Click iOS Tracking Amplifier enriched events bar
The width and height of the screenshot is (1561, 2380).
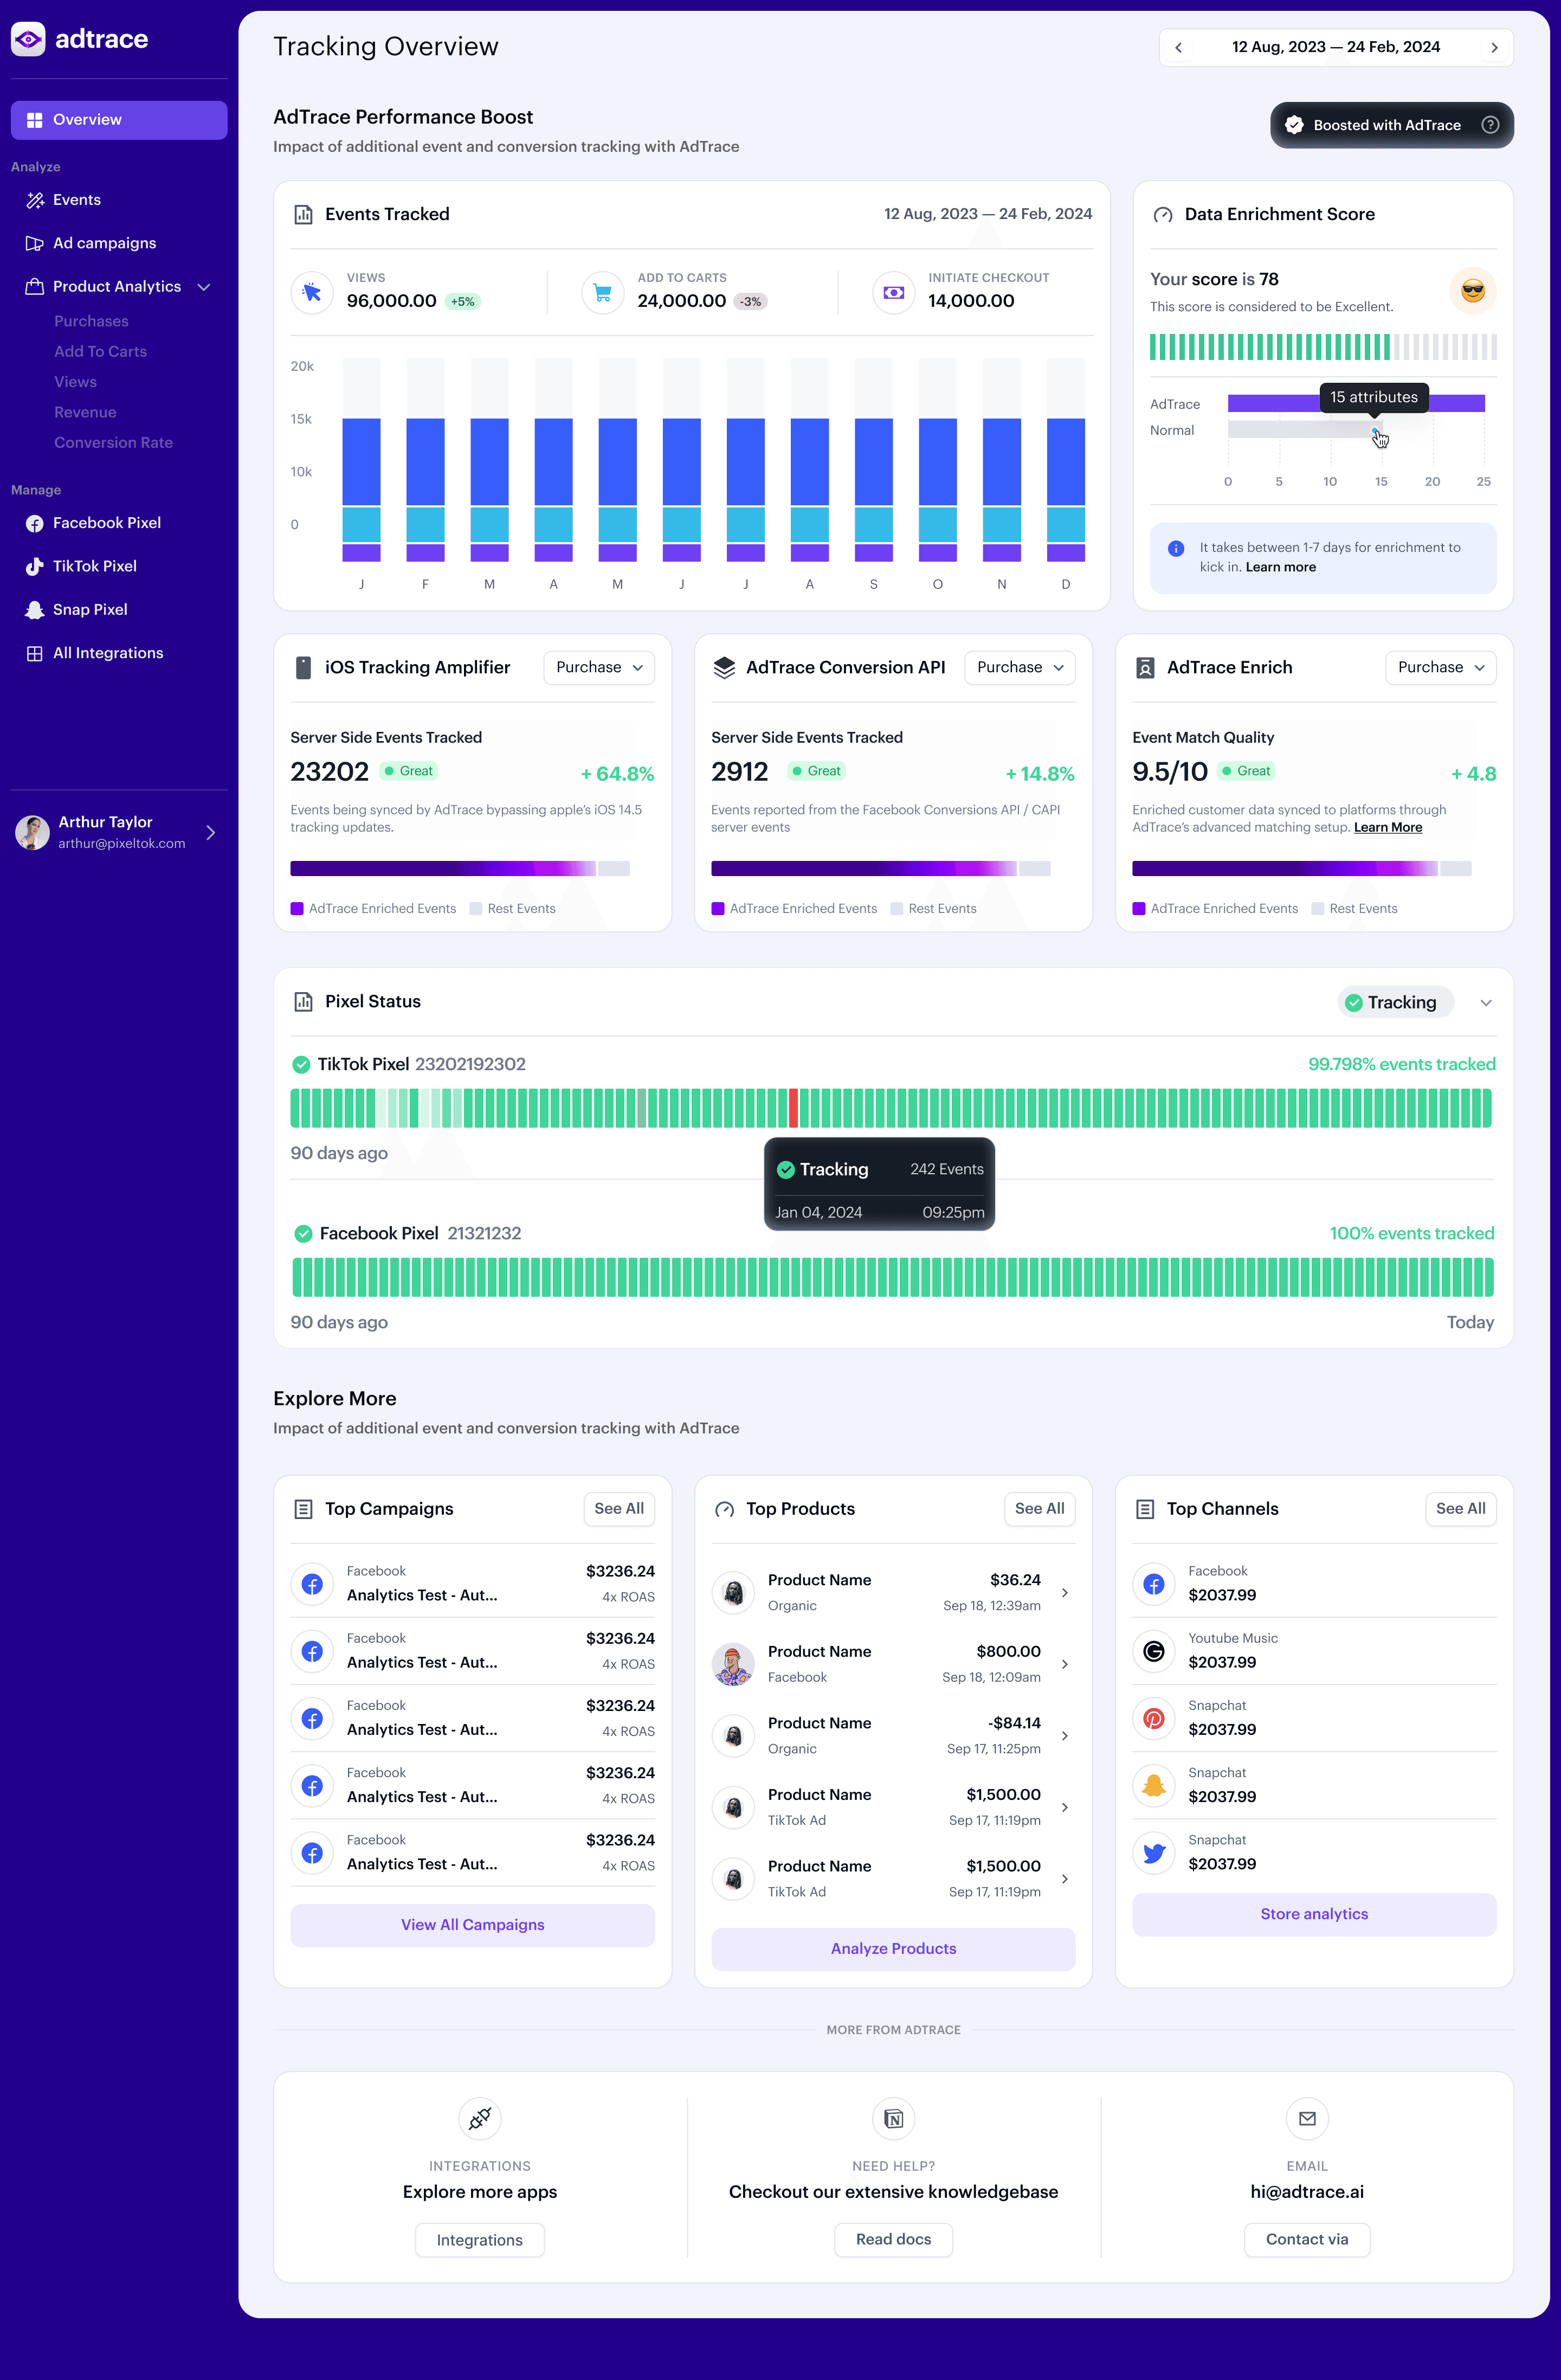coord(442,868)
